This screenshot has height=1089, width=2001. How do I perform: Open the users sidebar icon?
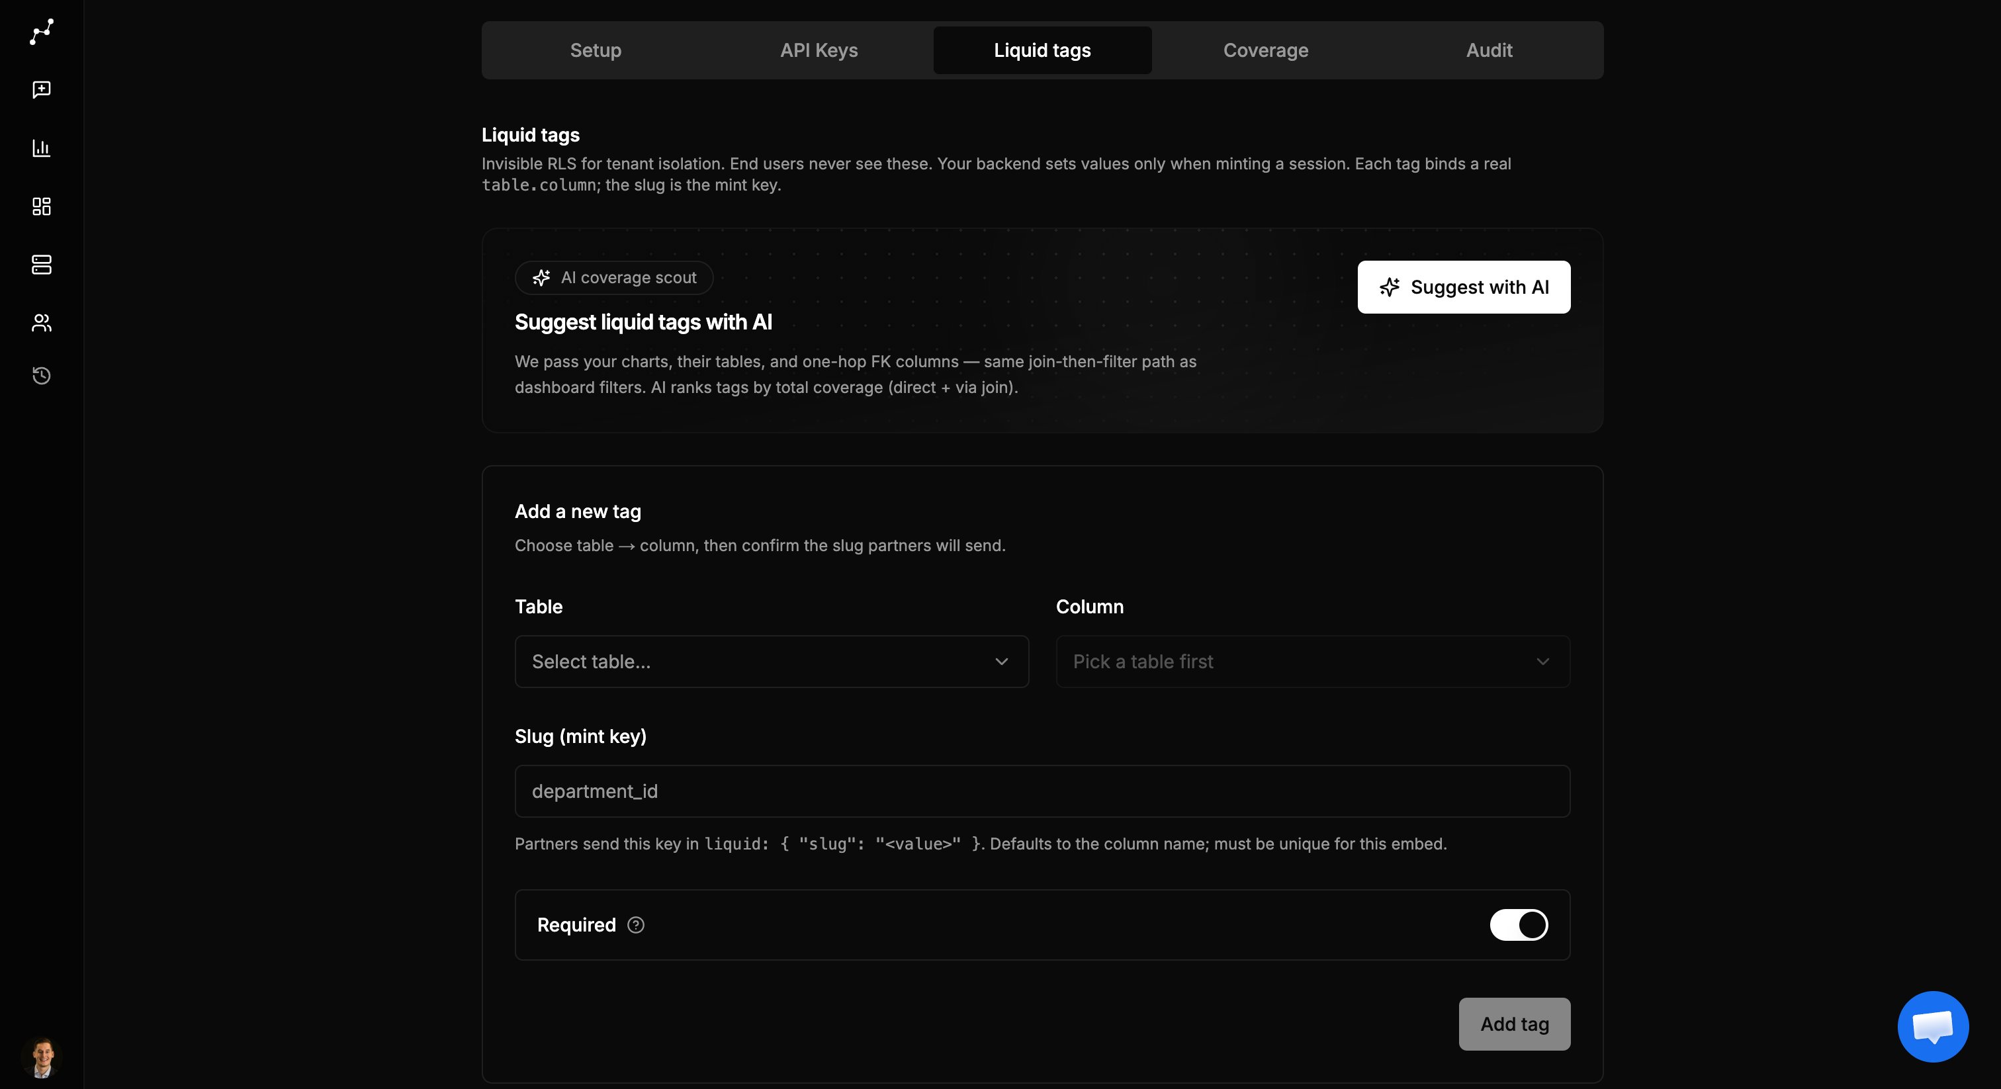[x=41, y=323]
